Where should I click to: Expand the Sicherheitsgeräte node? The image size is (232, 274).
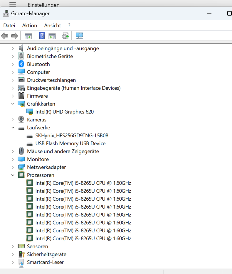[13, 254]
